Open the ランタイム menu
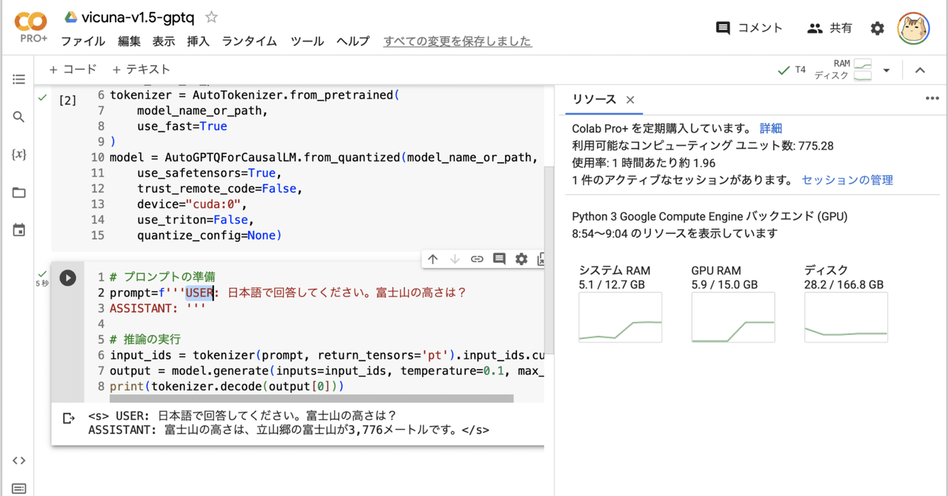 pyautogui.click(x=249, y=41)
